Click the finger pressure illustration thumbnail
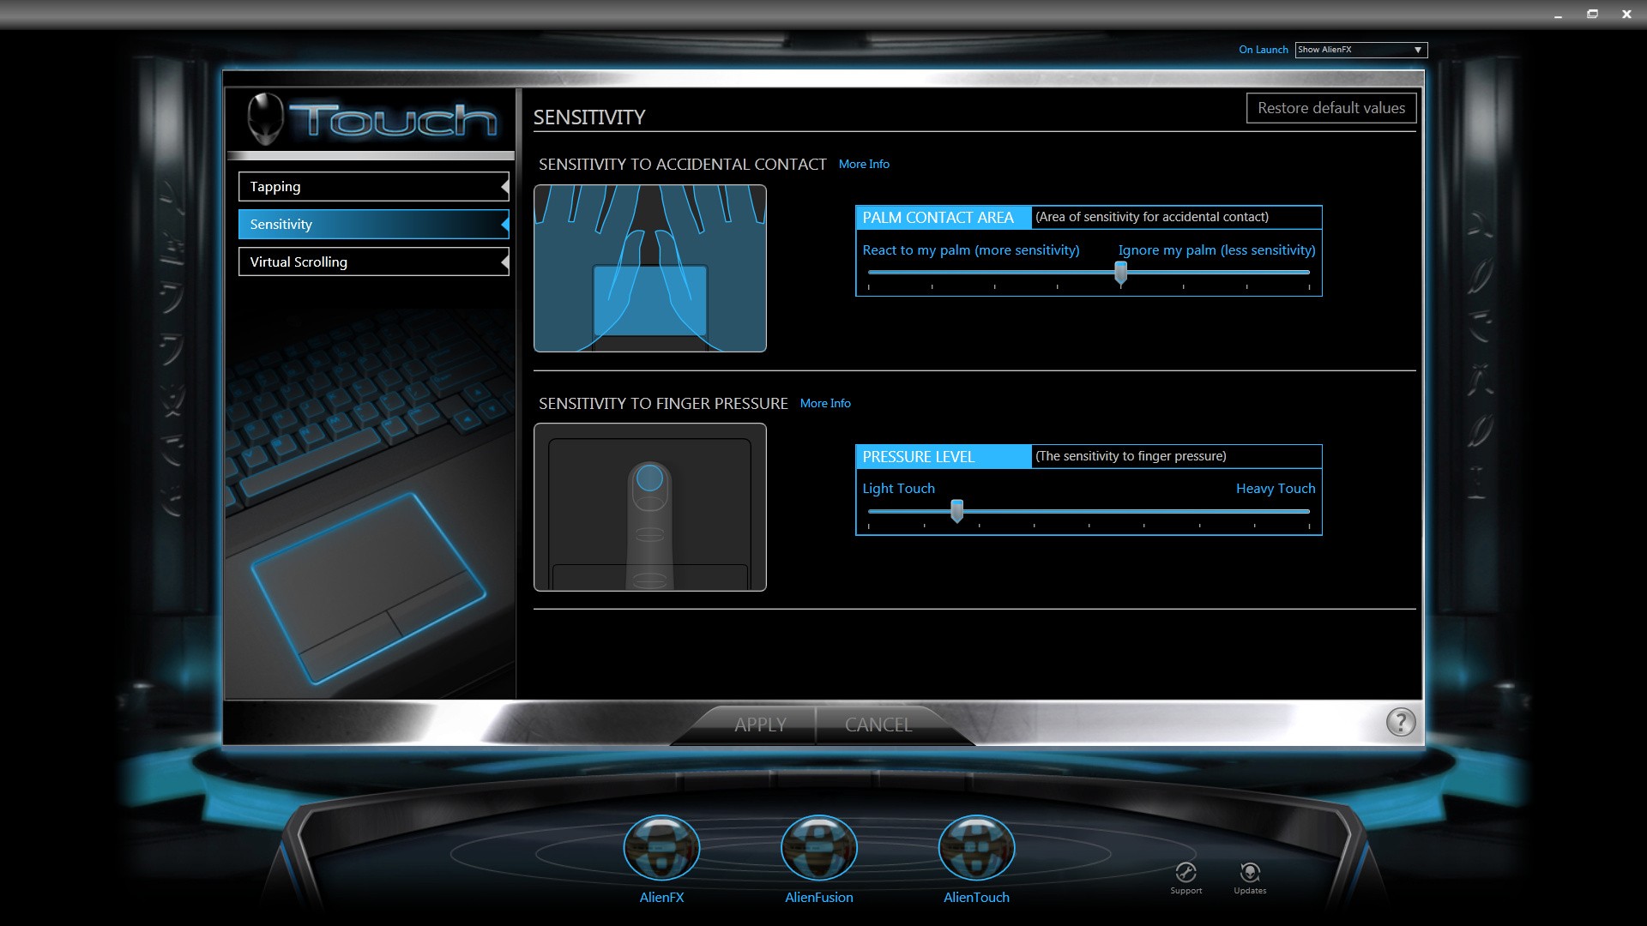The image size is (1647, 926). point(649,507)
